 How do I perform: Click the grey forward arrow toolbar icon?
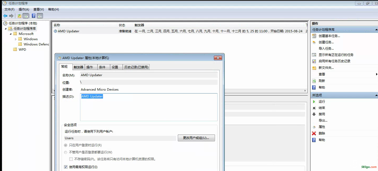[11, 16]
